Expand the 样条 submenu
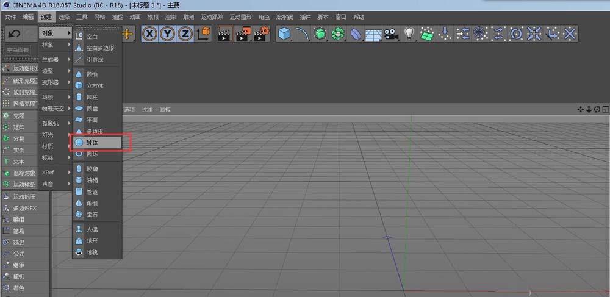The height and width of the screenshot is (297, 610). pos(56,45)
